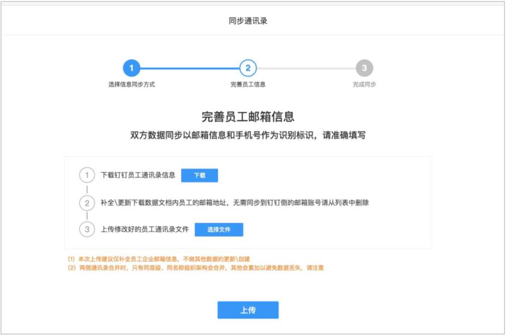Click the 完善员工邮箱信息 heading
506x335 pixels.
click(x=248, y=117)
